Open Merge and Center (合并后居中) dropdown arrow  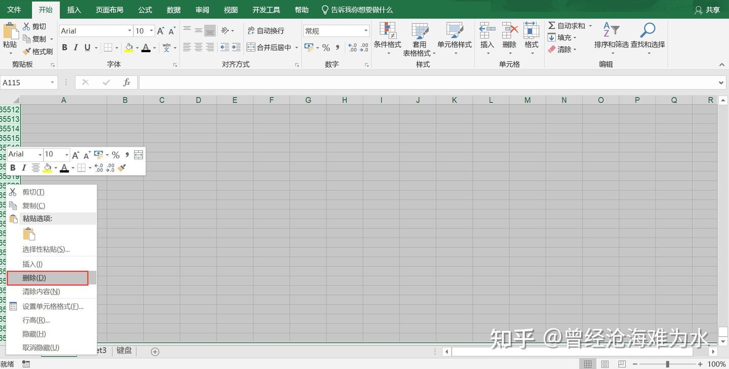point(297,48)
